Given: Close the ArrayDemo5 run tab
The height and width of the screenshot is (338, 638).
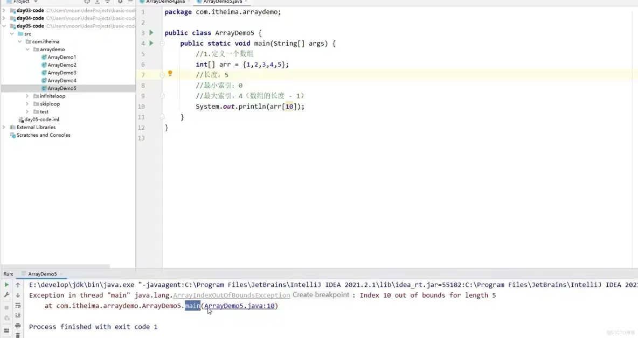Looking at the screenshot, I should point(61,274).
